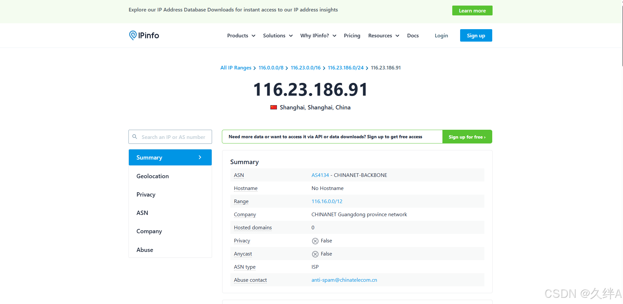Select the Geolocation sidebar tab
The height and width of the screenshot is (304, 623).
pyautogui.click(x=170, y=176)
